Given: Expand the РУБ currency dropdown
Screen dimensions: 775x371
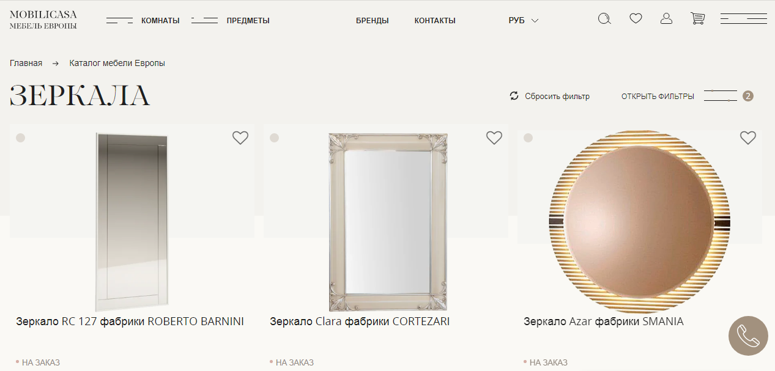Looking at the screenshot, I should [523, 21].
